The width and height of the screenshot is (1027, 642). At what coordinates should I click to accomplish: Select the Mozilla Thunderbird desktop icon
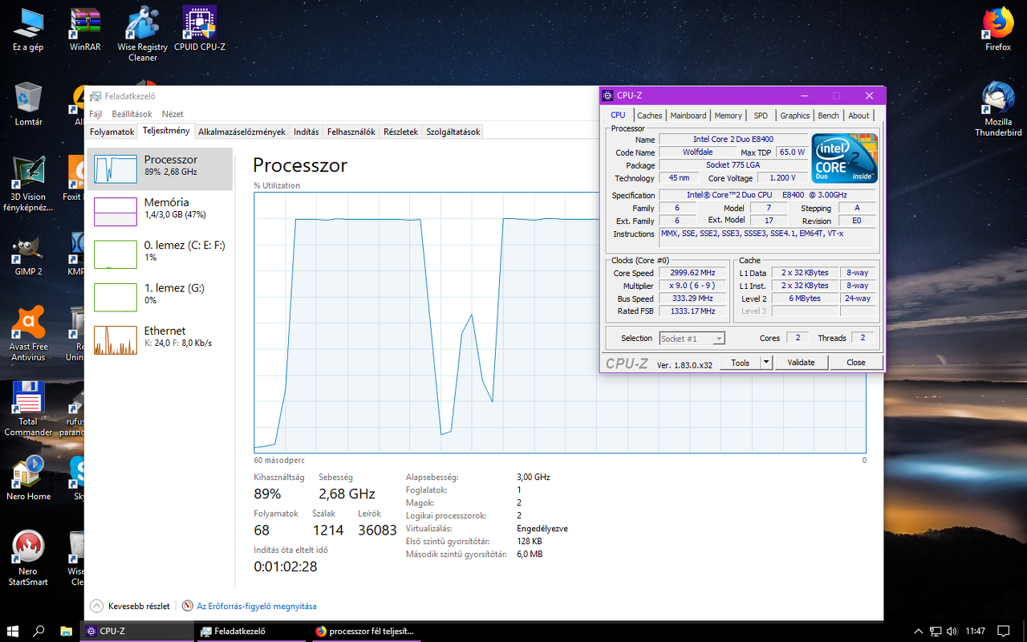[998, 109]
